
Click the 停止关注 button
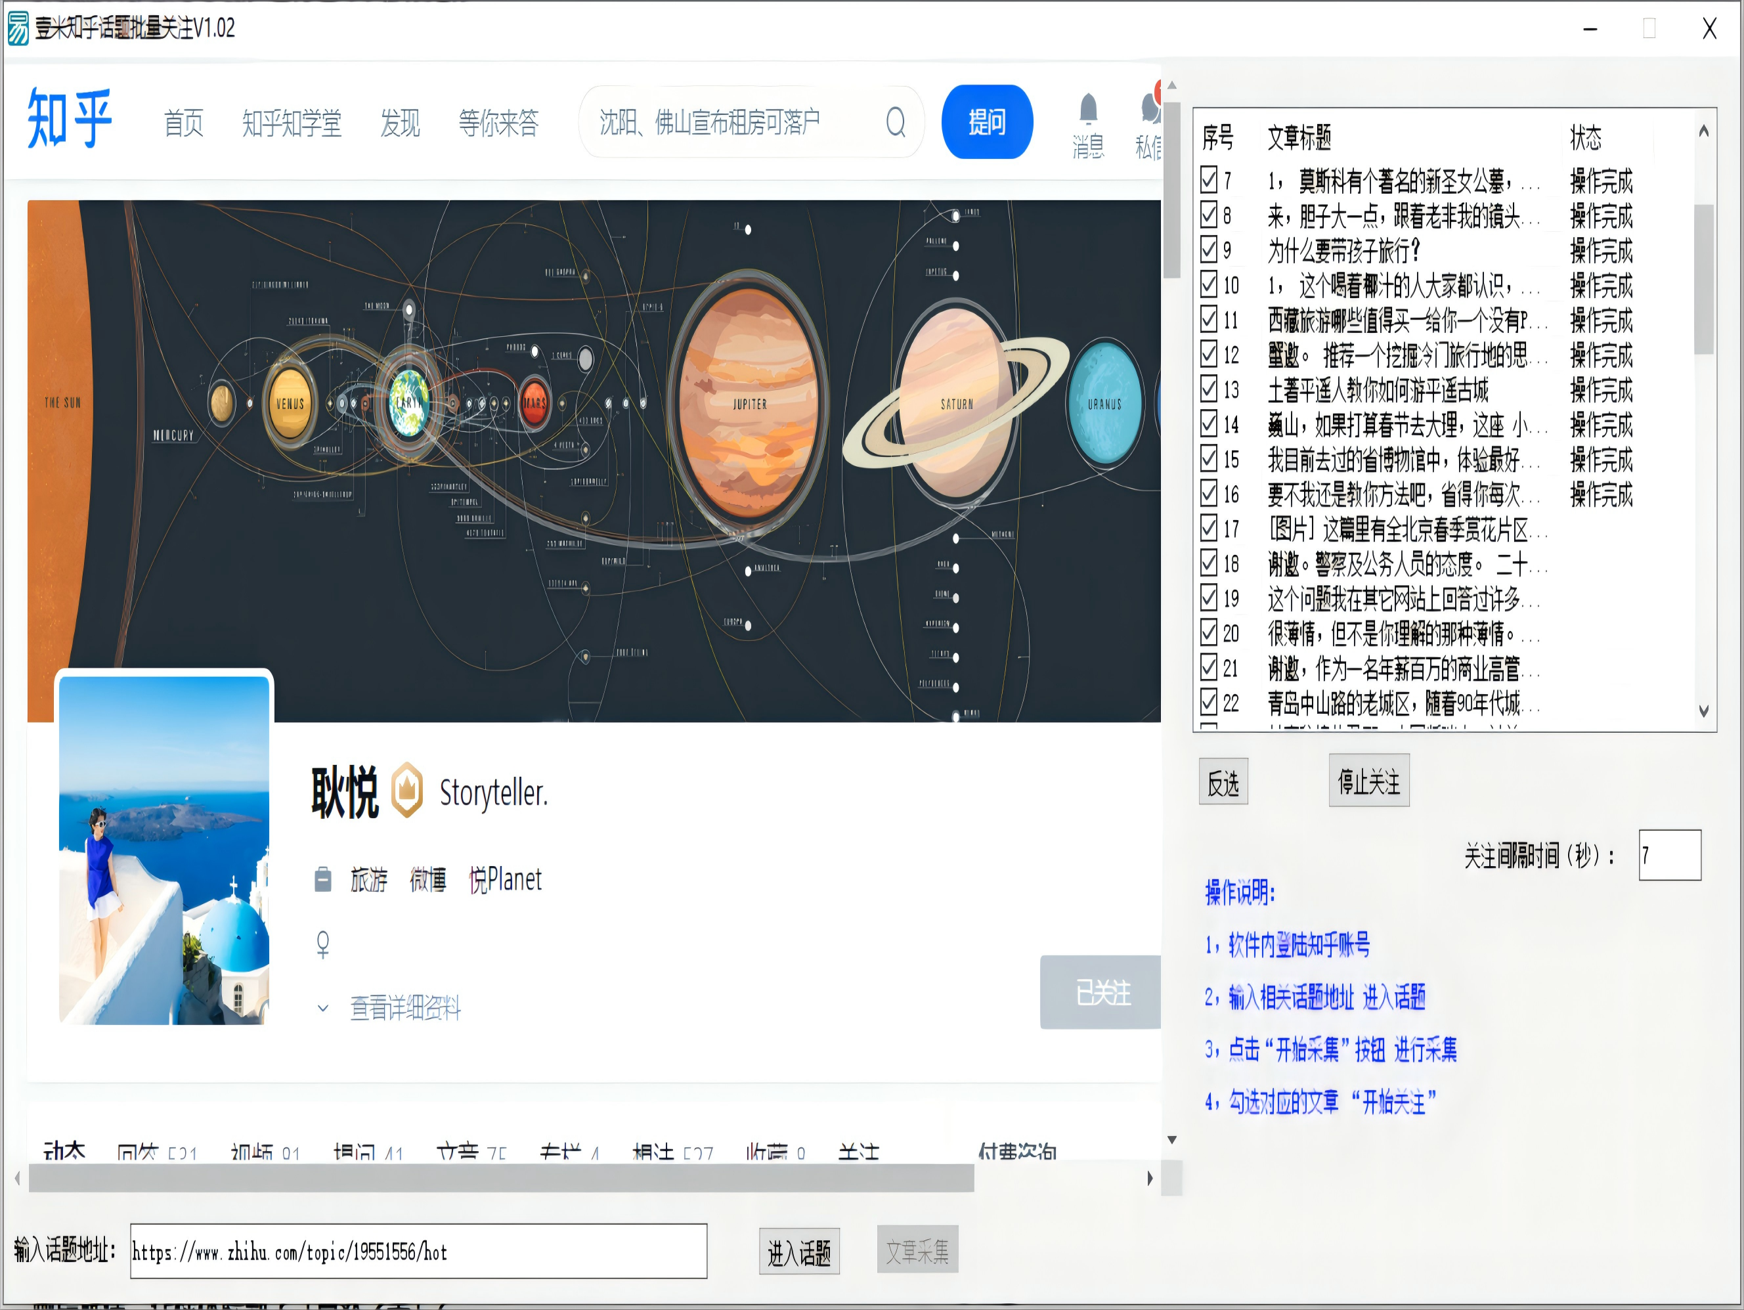[x=1368, y=781]
